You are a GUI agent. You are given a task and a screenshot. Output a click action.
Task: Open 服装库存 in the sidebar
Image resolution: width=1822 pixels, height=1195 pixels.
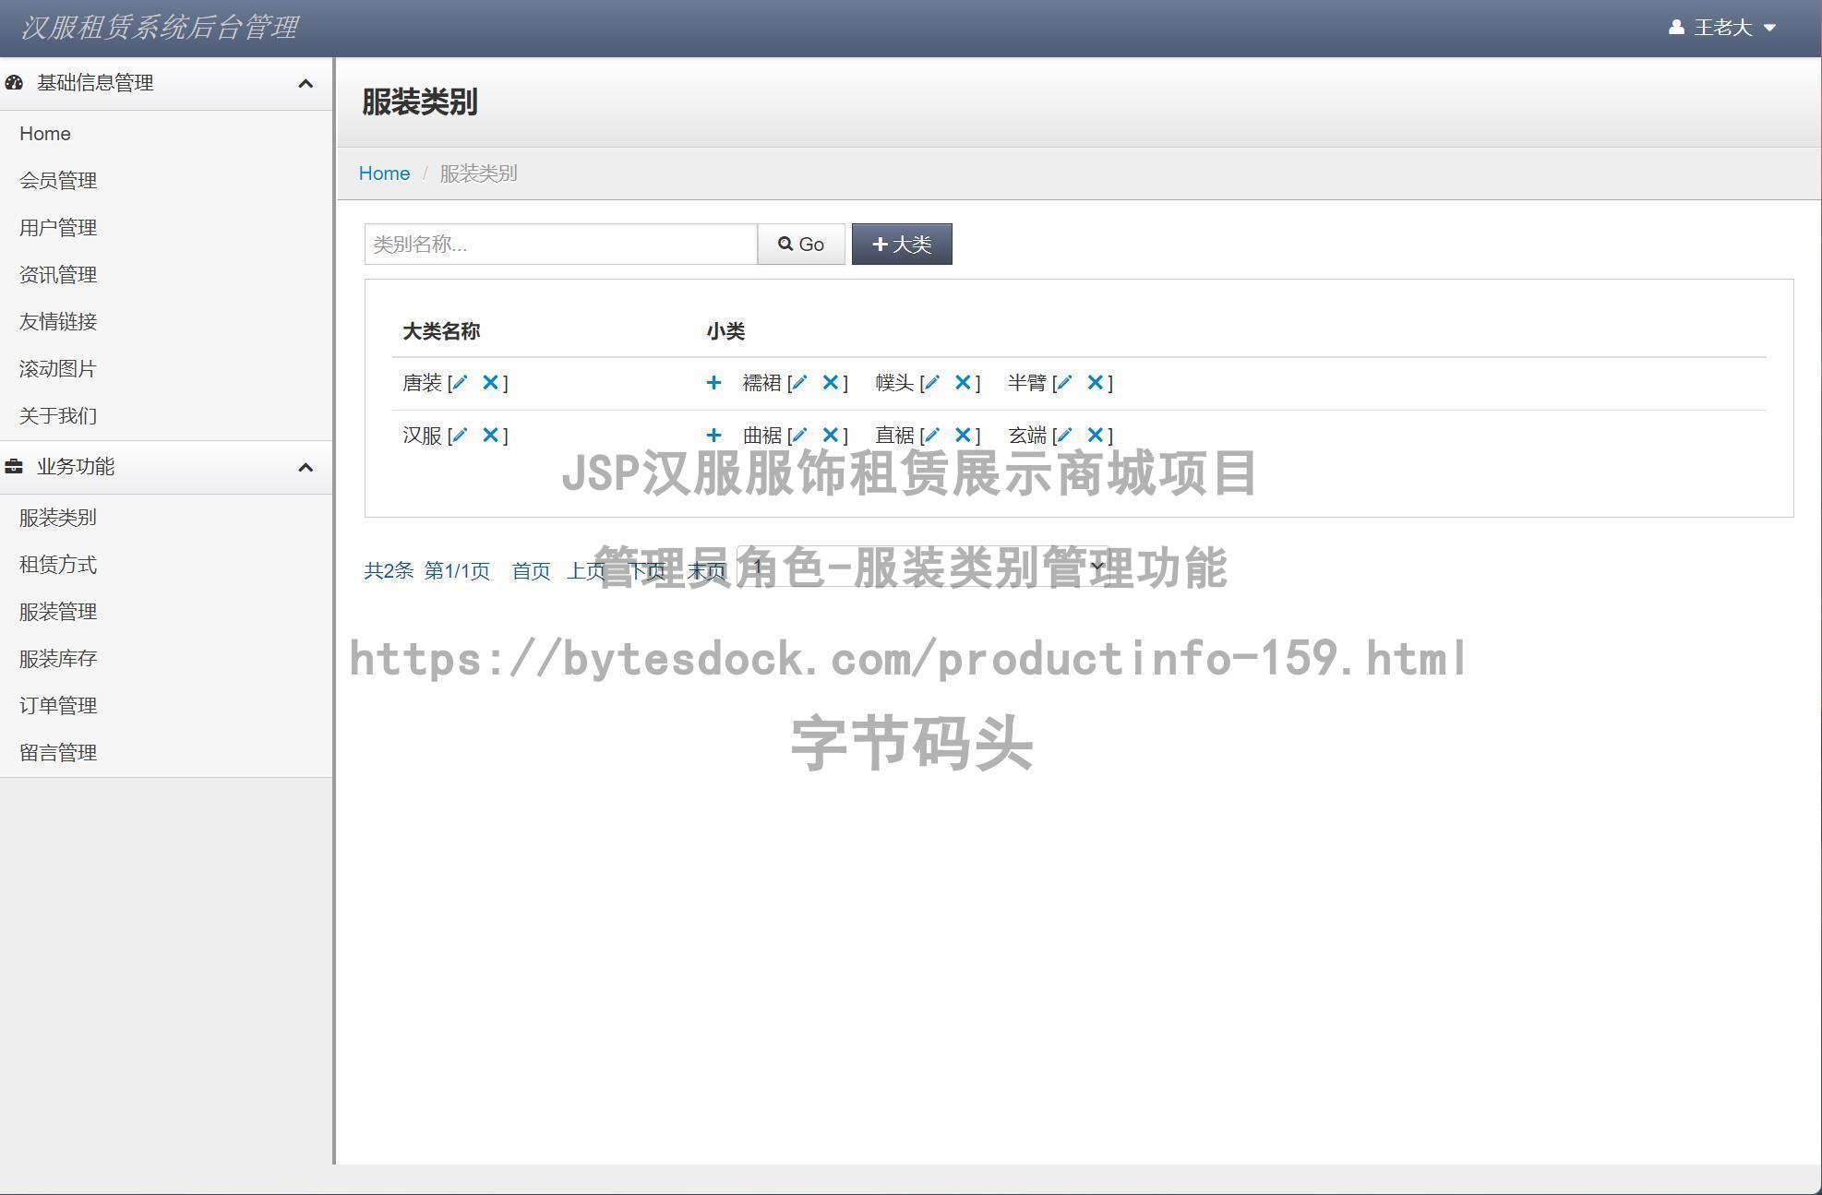pos(58,659)
